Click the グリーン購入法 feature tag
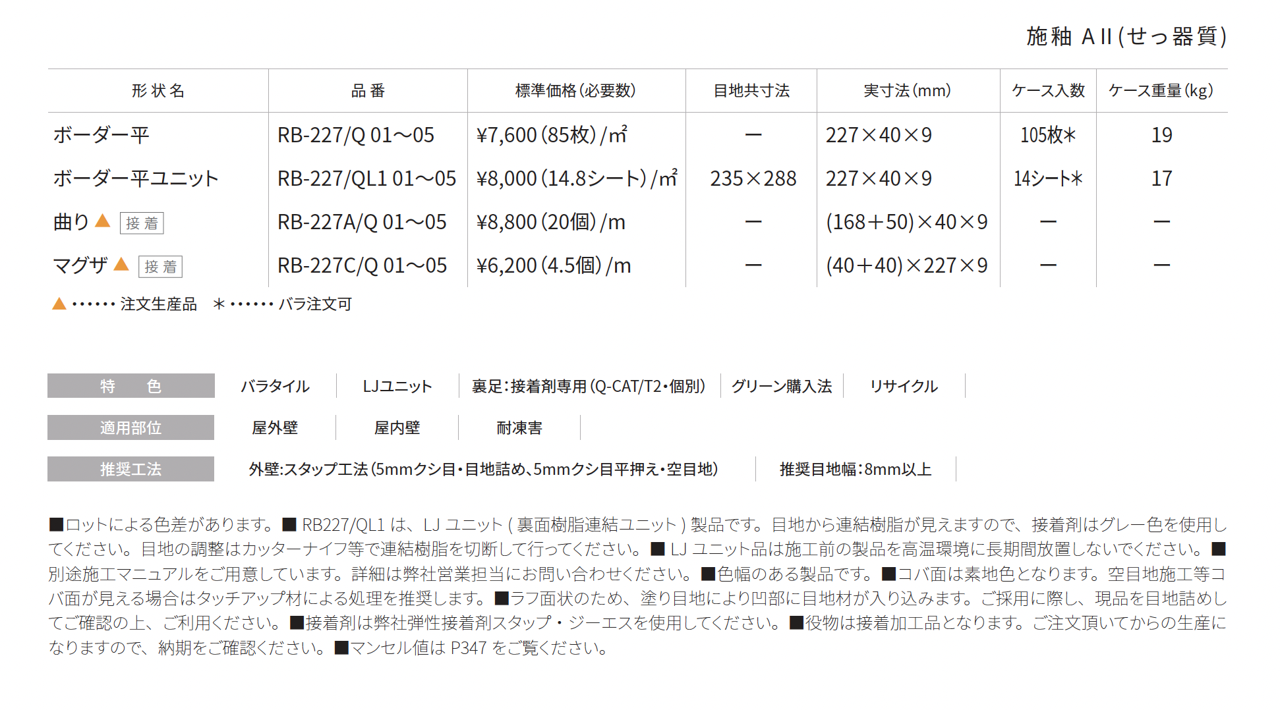 [782, 386]
